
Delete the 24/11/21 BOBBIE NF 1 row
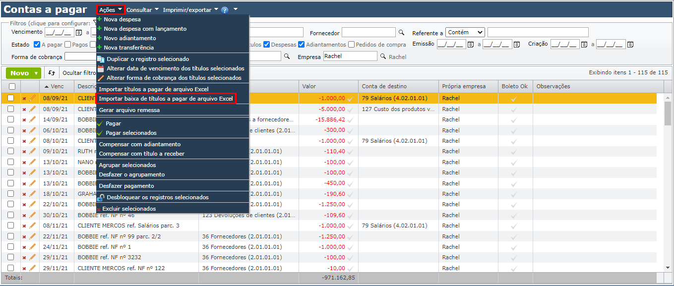(24, 247)
